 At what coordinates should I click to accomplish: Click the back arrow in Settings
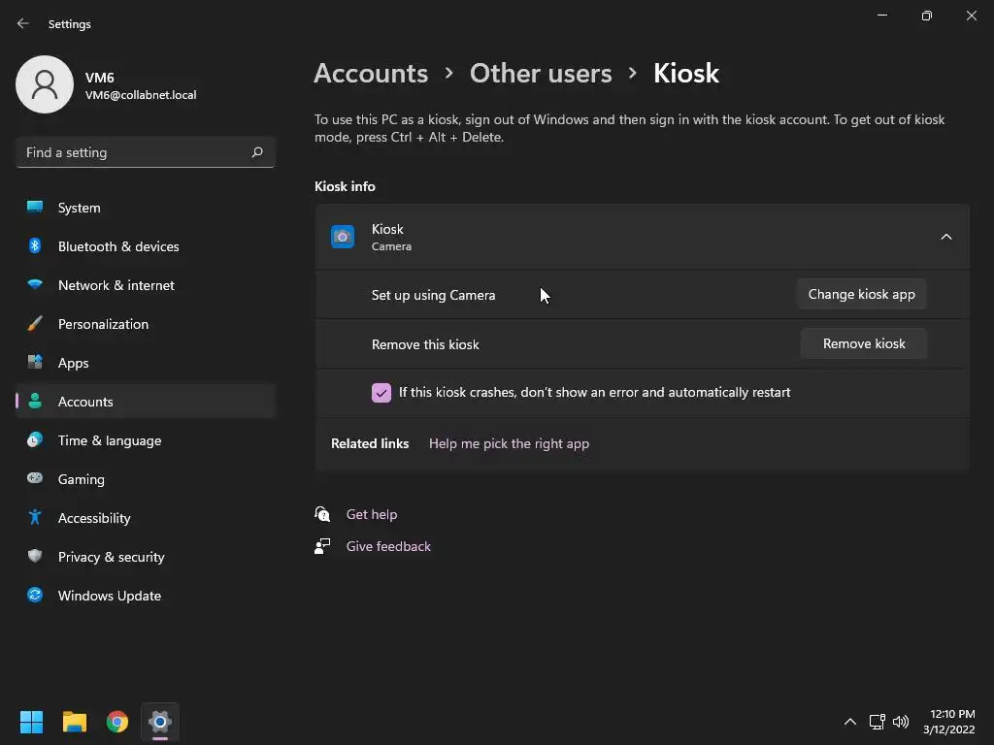(x=23, y=23)
